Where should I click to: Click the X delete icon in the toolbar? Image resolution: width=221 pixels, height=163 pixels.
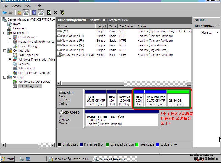pyautogui.click(x=55, y=12)
